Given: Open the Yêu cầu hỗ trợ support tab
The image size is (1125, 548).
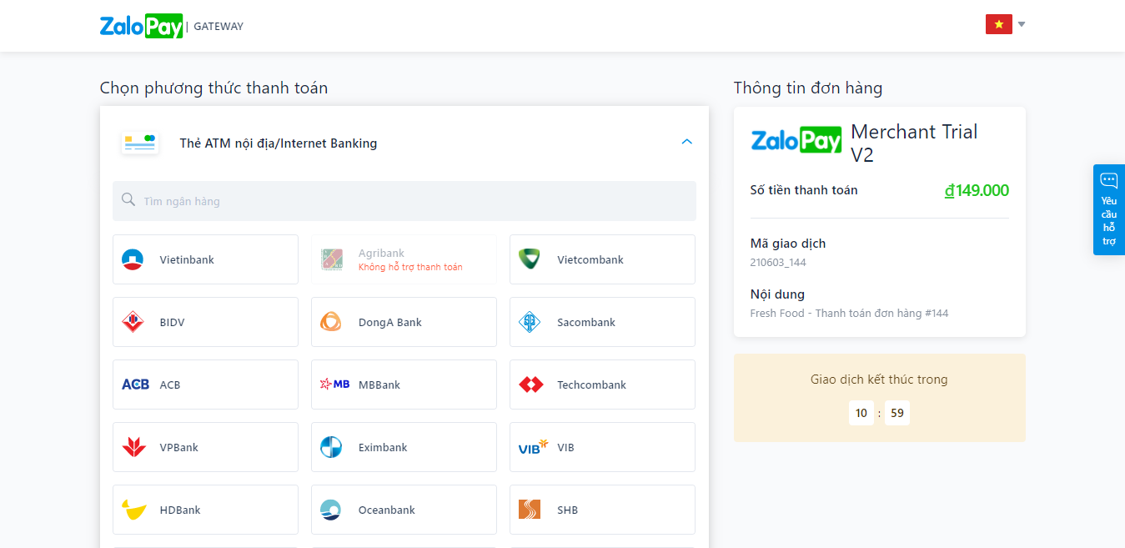Looking at the screenshot, I should pyautogui.click(x=1109, y=209).
